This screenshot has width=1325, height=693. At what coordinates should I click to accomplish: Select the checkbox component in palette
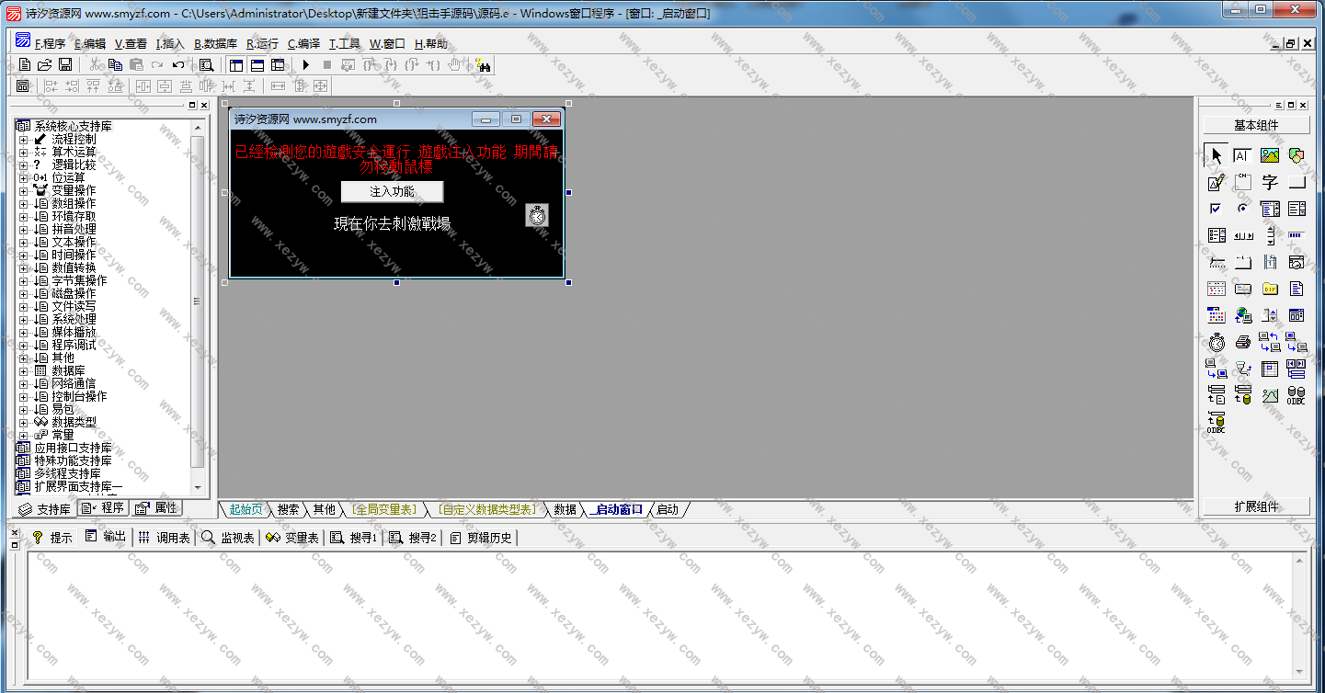click(1216, 210)
